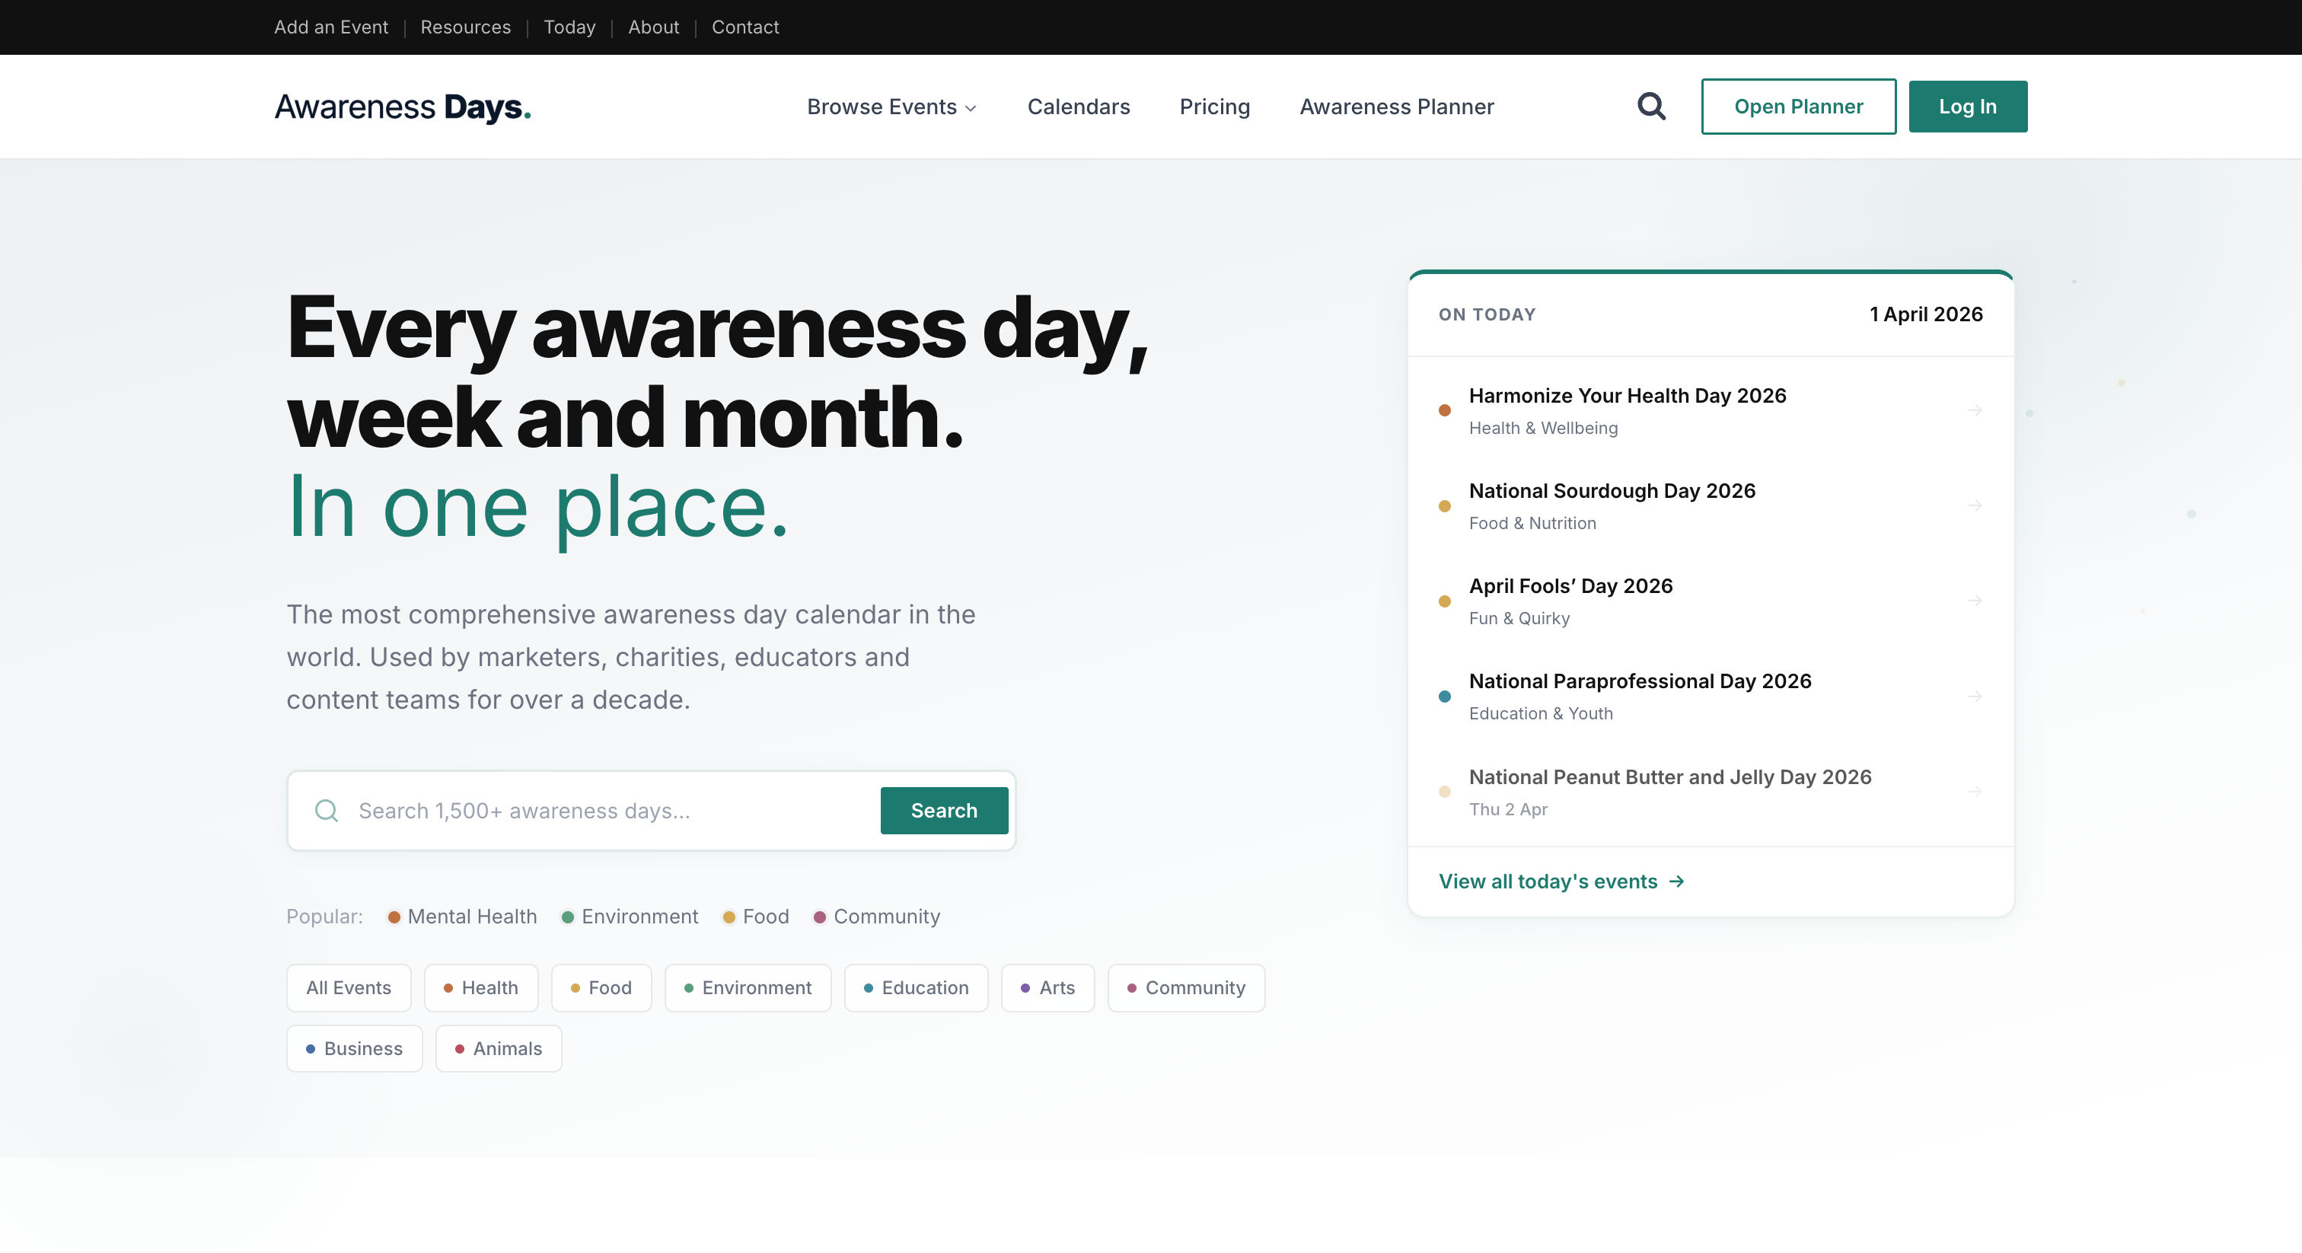This screenshot has width=2302, height=1253.
Task: Open Resources in the top bar
Action: coord(466,27)
